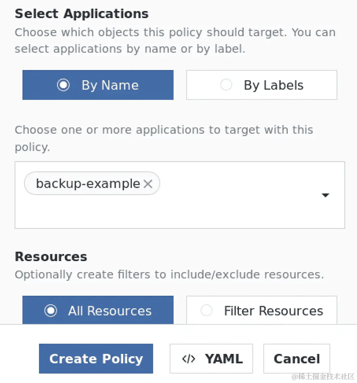This screenshot has height=383, width=357.
Task: Click the Filter Resources radio circle
Action: click(x=206, y=311)
